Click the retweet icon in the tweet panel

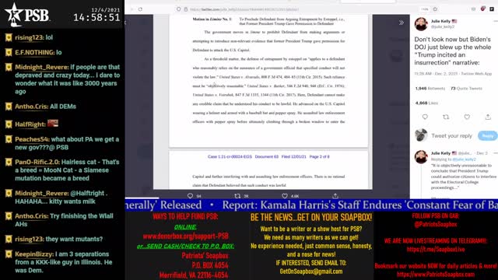[446, 117]
